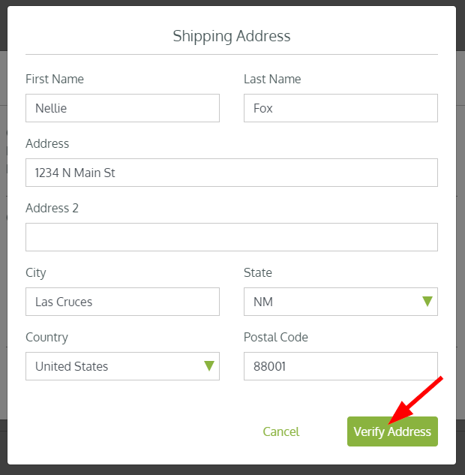Click the Postal Code field showing 88001

pos(340,366)
